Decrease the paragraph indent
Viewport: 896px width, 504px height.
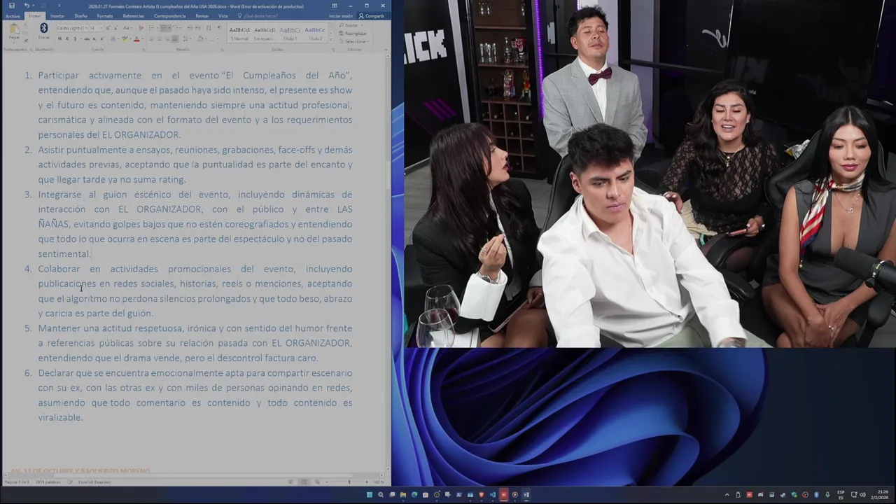click(x=189, y=28)
